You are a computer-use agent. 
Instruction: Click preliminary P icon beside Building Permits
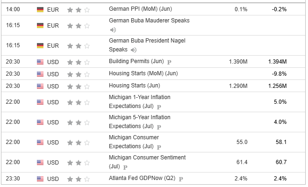(x=169, y=62)
